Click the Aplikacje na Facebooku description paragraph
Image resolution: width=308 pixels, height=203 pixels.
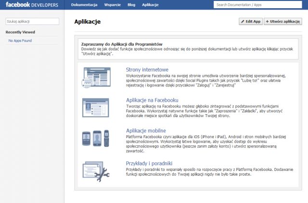coord(204,111)
